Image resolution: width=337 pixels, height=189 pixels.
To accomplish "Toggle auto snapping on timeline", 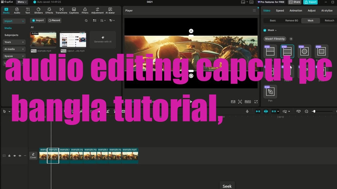I will 266,111.
